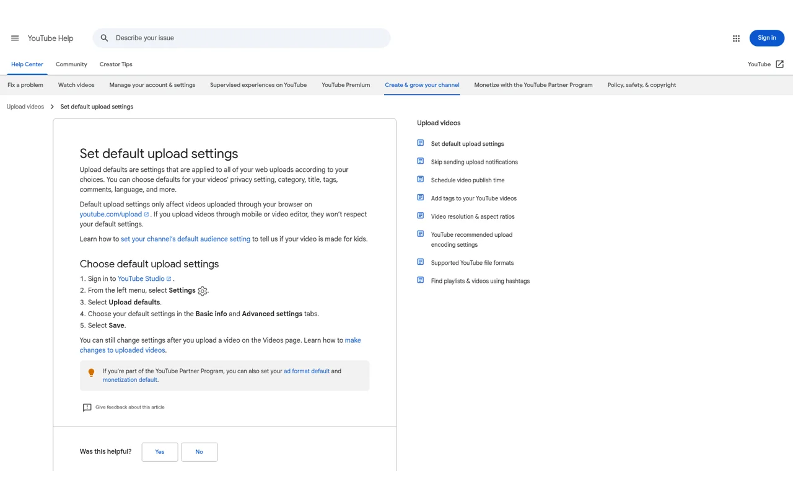This screenshot has height=496, width=793.
Task: Open the hamburger main menu
Action: (15, 38)
